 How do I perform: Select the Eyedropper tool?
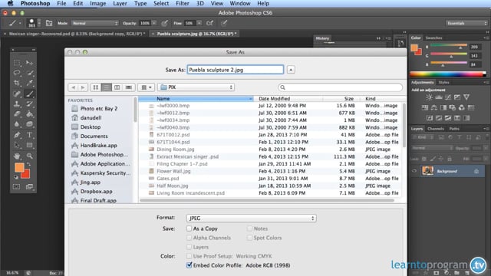pos(29,83)
